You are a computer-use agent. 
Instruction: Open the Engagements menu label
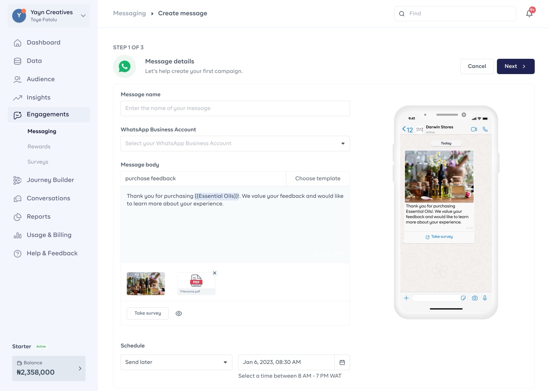pos(48,115)
